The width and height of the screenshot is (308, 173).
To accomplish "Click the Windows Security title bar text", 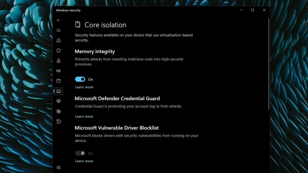I will pyautogui.click(x=68, y=10).
